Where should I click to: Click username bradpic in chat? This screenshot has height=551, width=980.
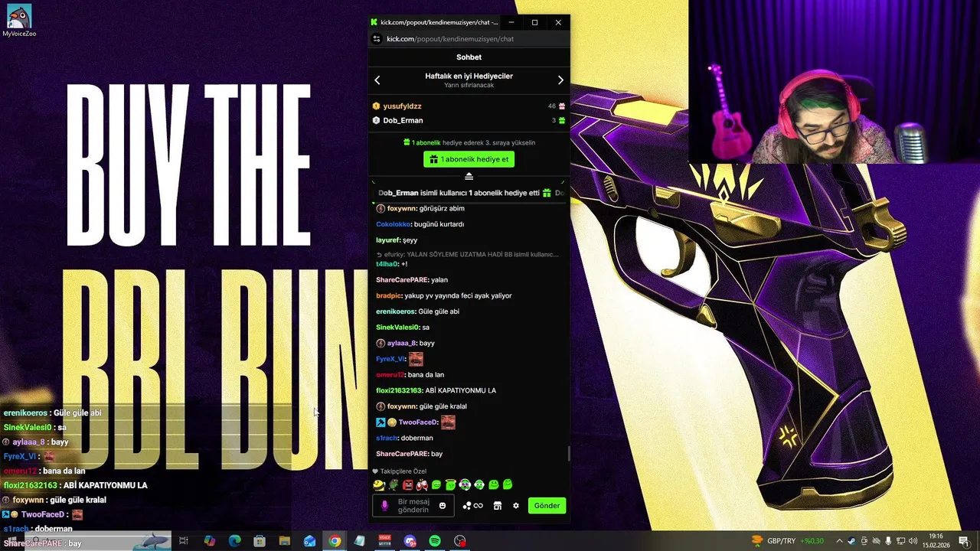(x=388, y=295)
